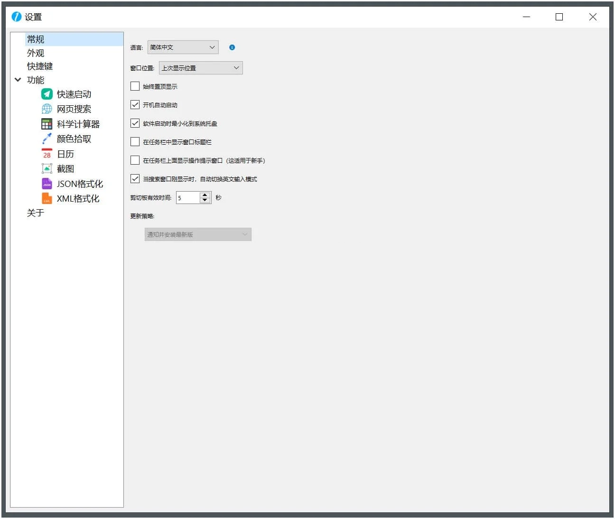Select the 网页搜索 globe icon
Screen dimensions: 615x519
(x=47, y=109)
